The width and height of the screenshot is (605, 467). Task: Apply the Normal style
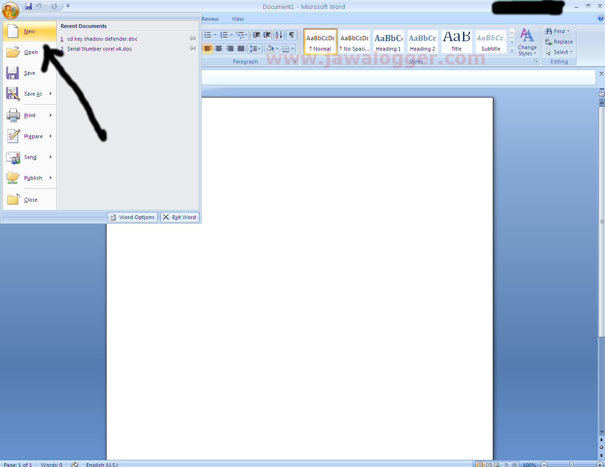[320, 42]
